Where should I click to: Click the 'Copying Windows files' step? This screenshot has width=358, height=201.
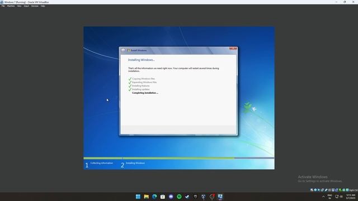point(143,79)
